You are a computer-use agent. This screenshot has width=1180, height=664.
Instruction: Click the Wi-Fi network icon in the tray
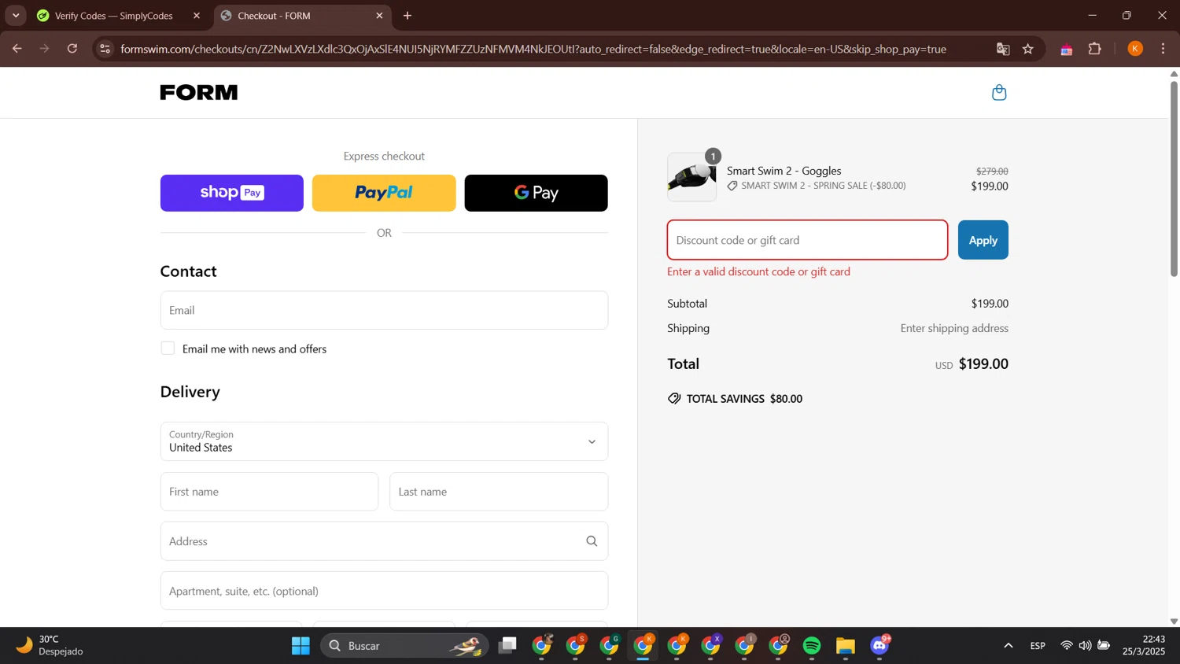click(1067, 646)
